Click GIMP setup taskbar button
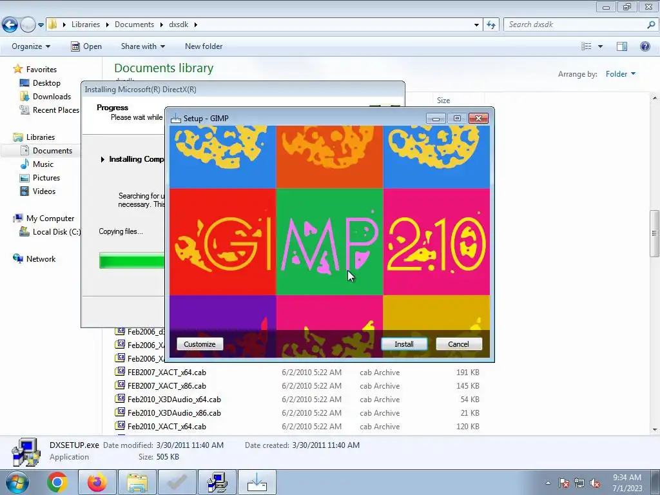660x495 pixels. [x=257, y=482]
